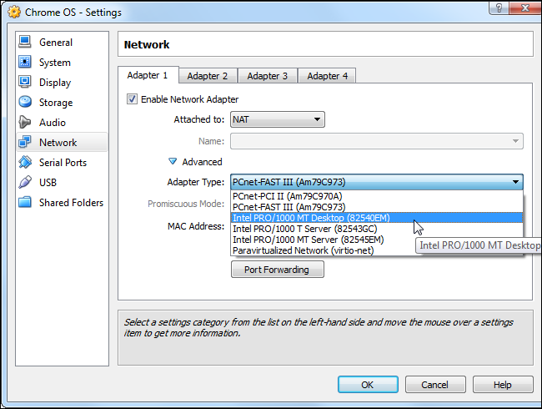Click the Audio speaker icon
Screen dimensions: 542x409
click(25, 122)
